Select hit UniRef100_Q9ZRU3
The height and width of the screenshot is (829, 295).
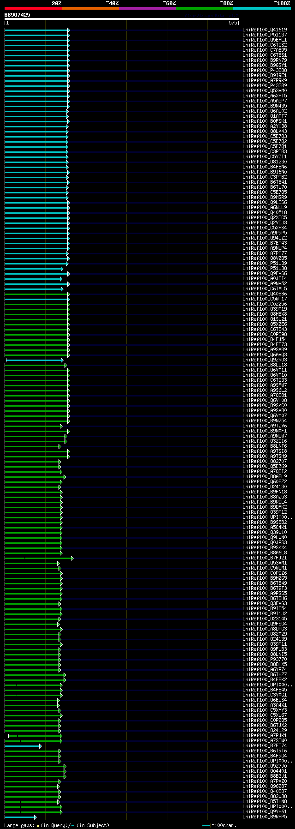tap(265, 360)
